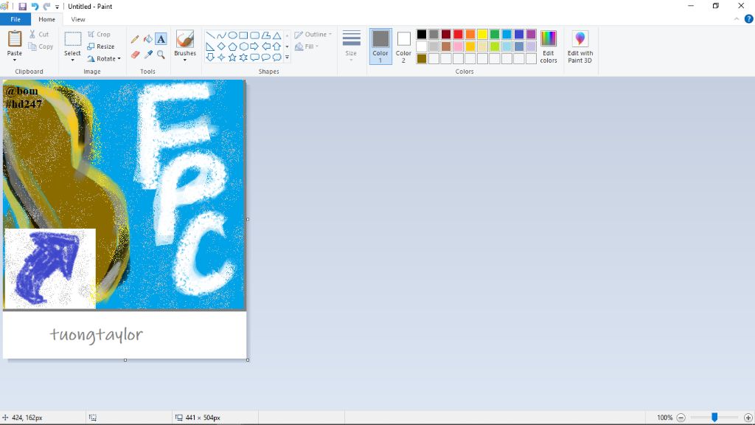Click the Undo arrow in title bar
The height and width of the screenshot is (425, 755).
(x=35, y=6)
